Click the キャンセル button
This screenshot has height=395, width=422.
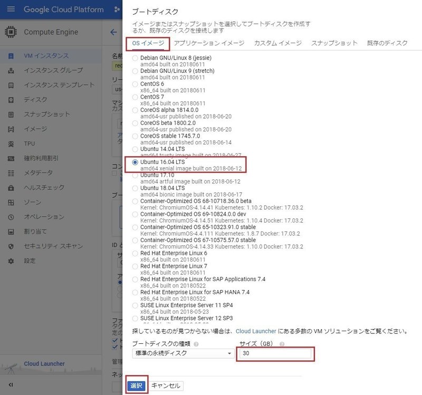[166, 386]
